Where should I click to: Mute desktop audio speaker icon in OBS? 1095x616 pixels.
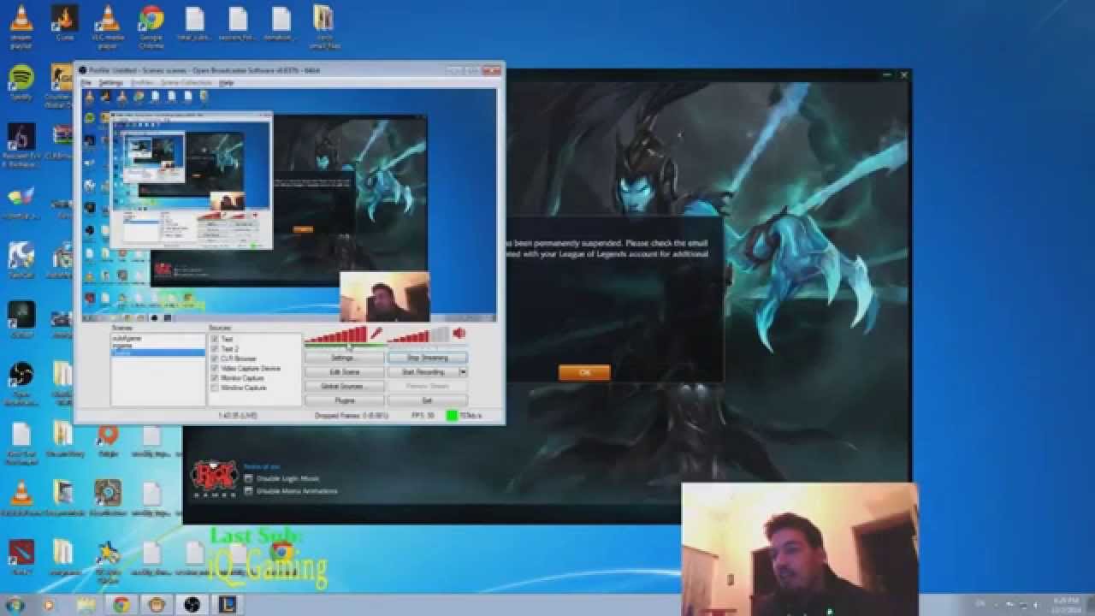tap(459, 333)
